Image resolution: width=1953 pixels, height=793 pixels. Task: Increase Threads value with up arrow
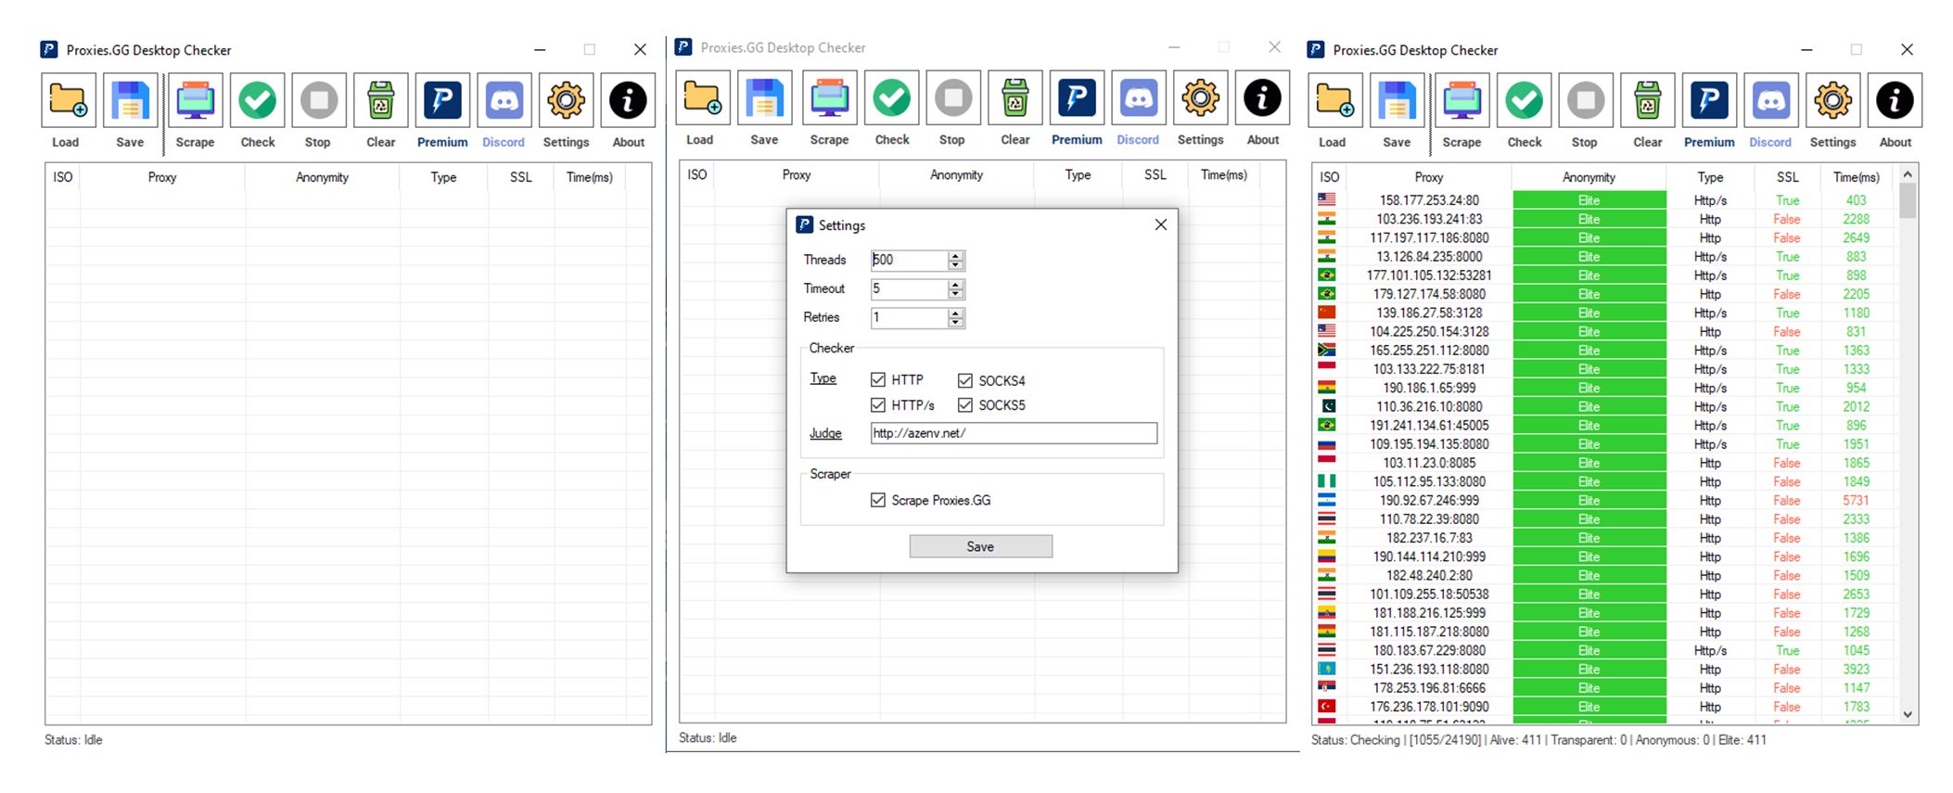click(956, 255)
